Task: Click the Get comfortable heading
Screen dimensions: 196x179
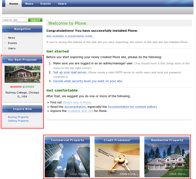Action: pos(62,90)
